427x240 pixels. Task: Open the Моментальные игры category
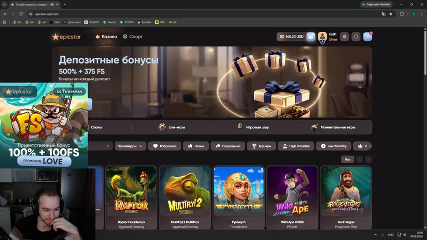click(x=333, y=127)
